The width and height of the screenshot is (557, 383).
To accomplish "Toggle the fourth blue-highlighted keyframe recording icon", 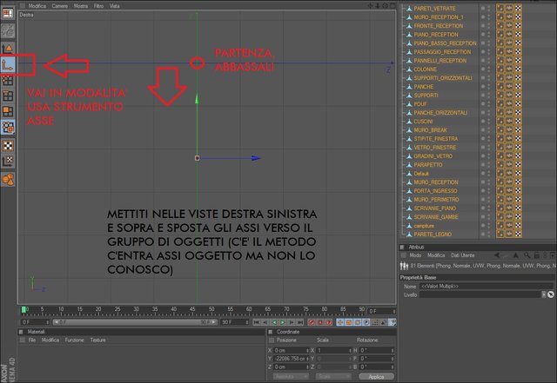I will (366, 322).
